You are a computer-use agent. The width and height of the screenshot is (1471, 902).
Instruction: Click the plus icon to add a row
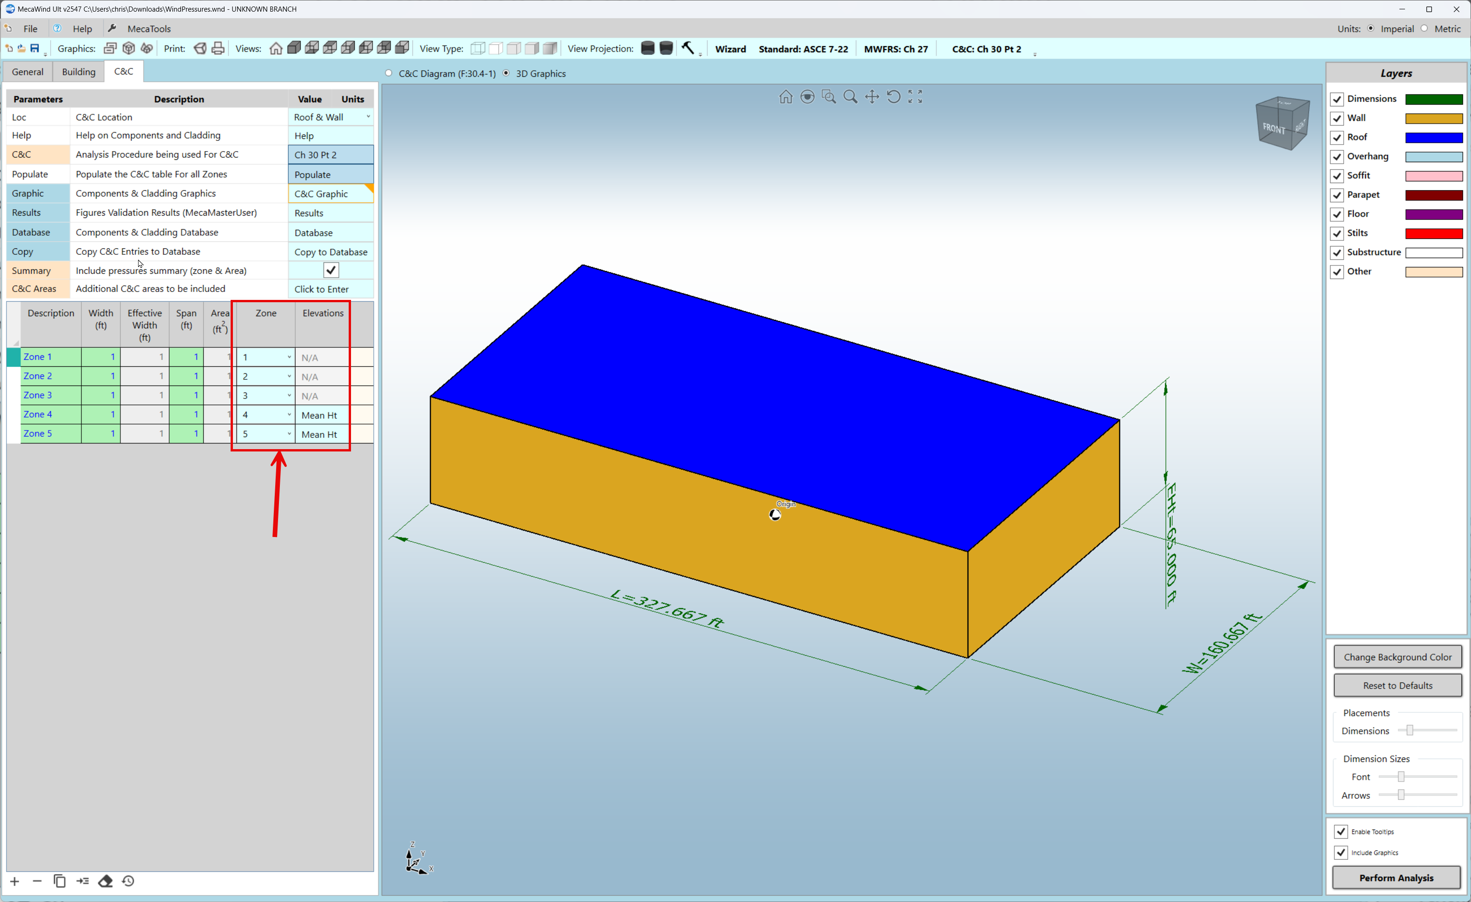[15, 881]
